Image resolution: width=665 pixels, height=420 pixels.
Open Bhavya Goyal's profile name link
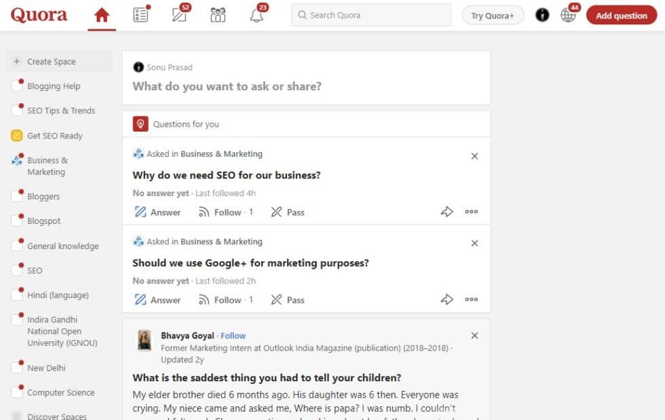coord(187,336)
